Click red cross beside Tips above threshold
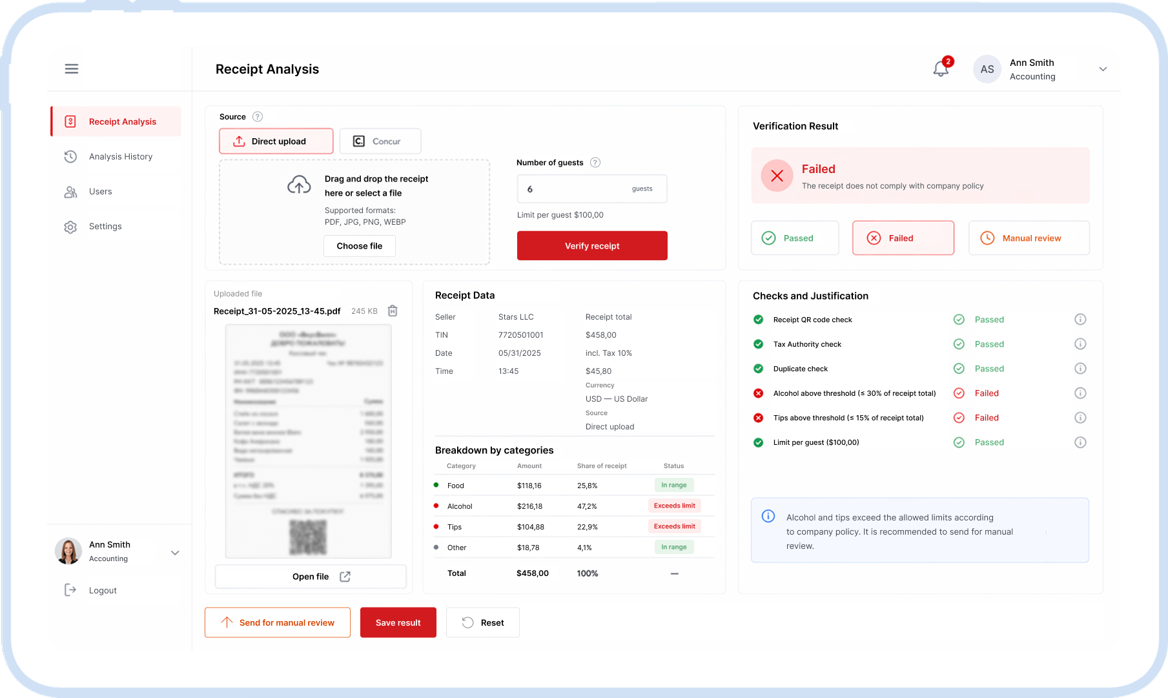The width and height of the screenshot is (1168, 698). click(x=759, y=418)
